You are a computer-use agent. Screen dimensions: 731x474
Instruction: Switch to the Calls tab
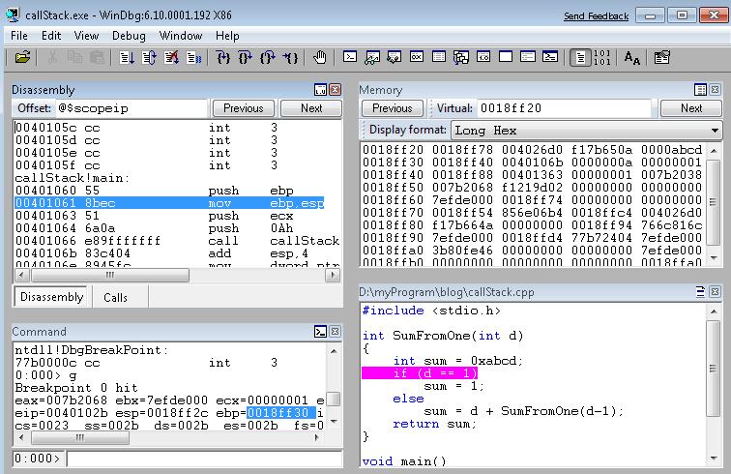pyautogui.click(x=115, y=297)
